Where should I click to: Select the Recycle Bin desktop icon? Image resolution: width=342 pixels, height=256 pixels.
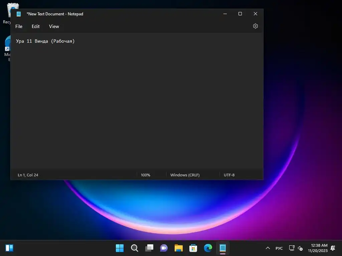coord(8,13)
